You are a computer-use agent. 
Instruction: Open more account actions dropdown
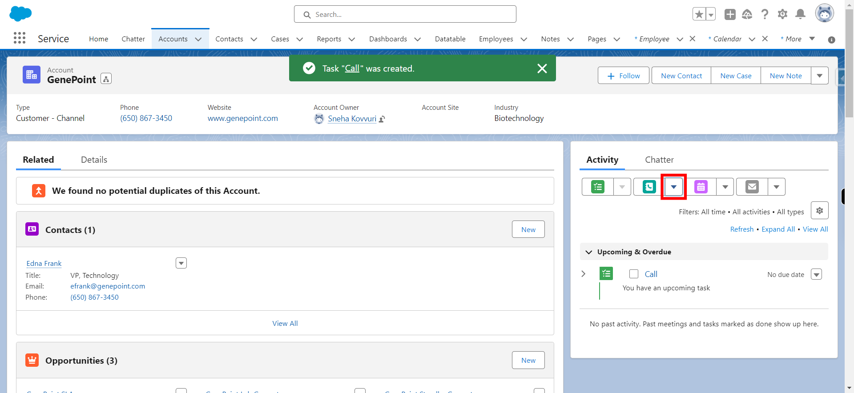coord(820,76)
